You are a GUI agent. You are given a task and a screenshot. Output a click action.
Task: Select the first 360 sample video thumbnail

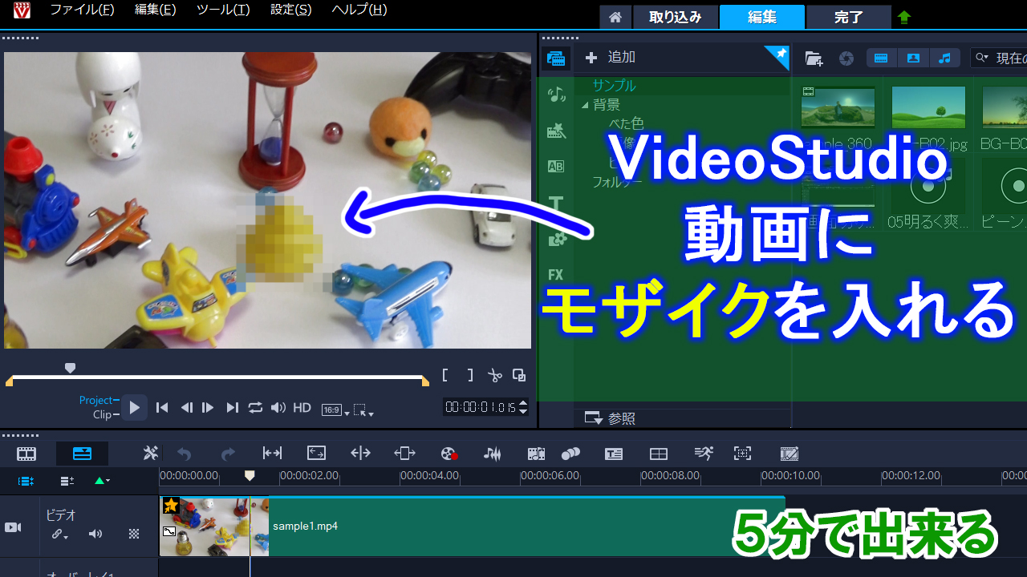pyautogui.click(x=838, y=107)
